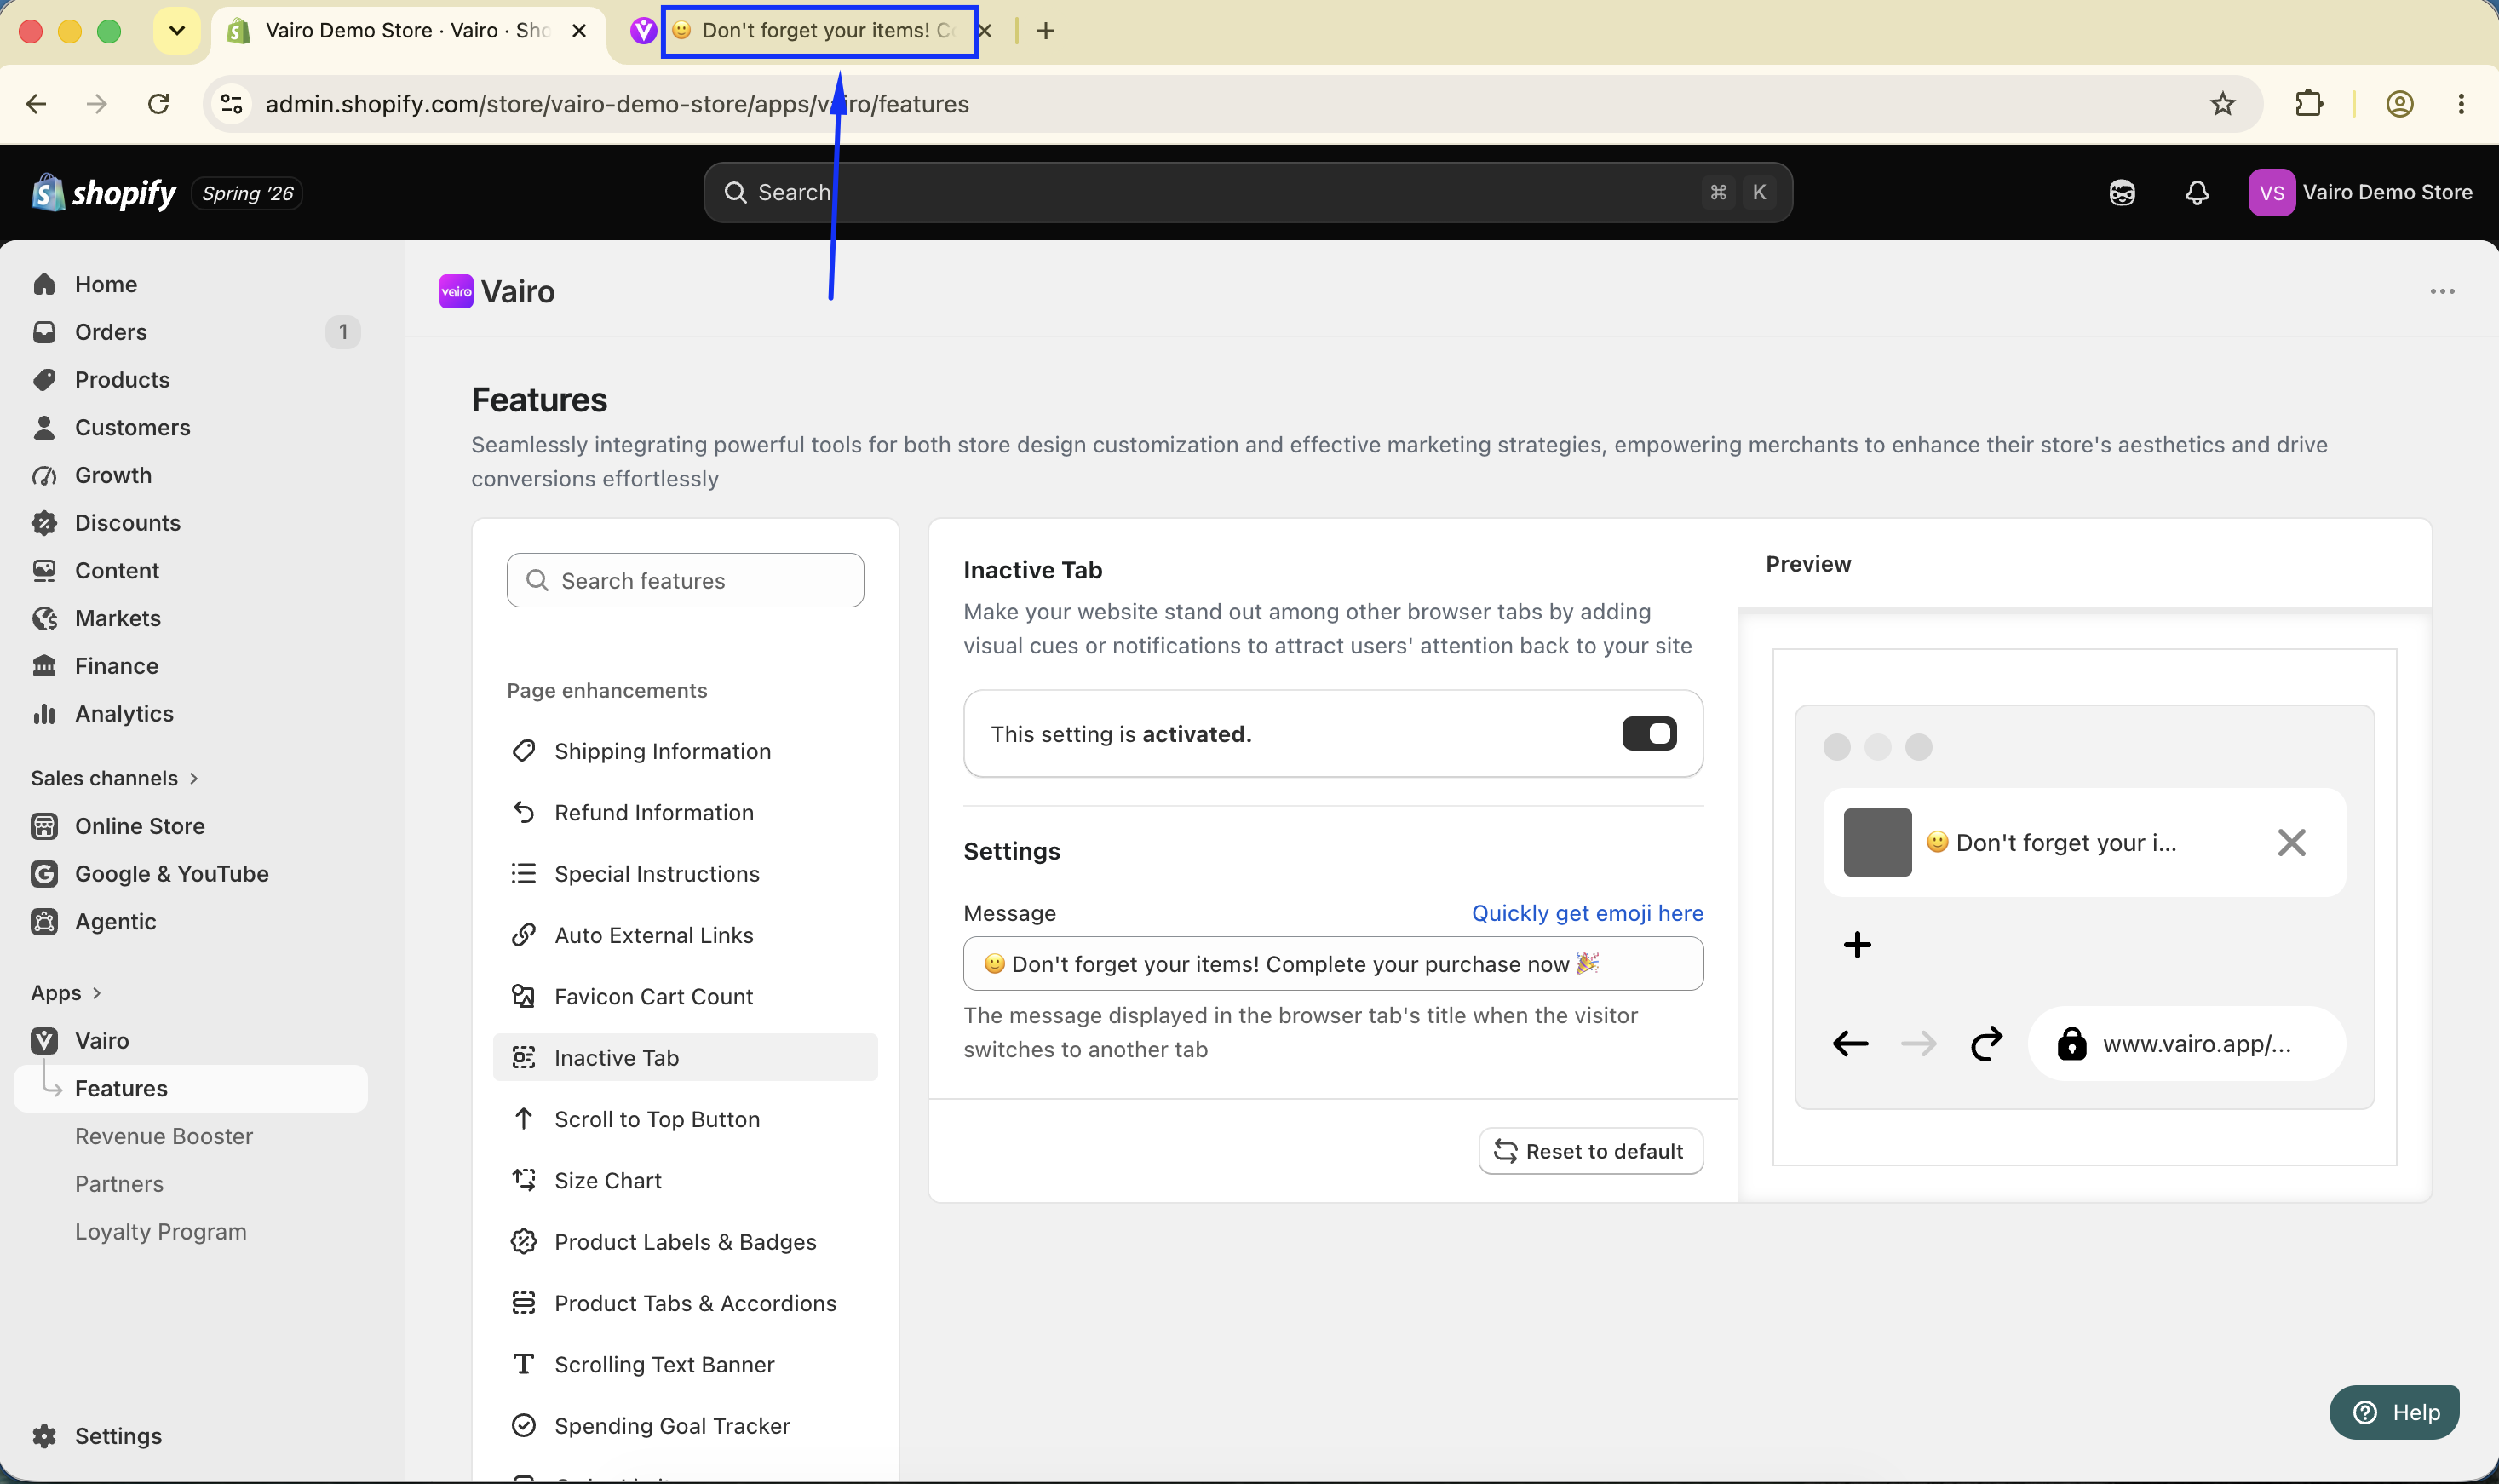Open Markets section

point(190,618)
